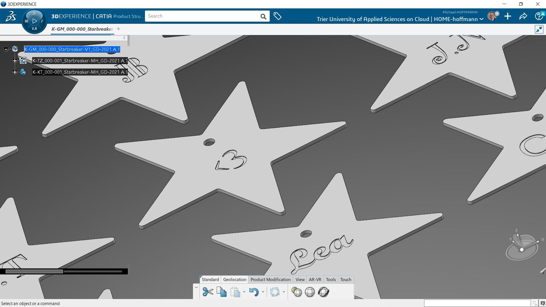
Task: Open the Update options dropdown arrow
Action: [284, 292]
